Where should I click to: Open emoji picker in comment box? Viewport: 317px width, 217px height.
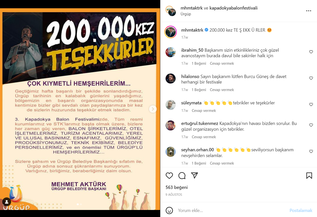(x=169, y=210)
